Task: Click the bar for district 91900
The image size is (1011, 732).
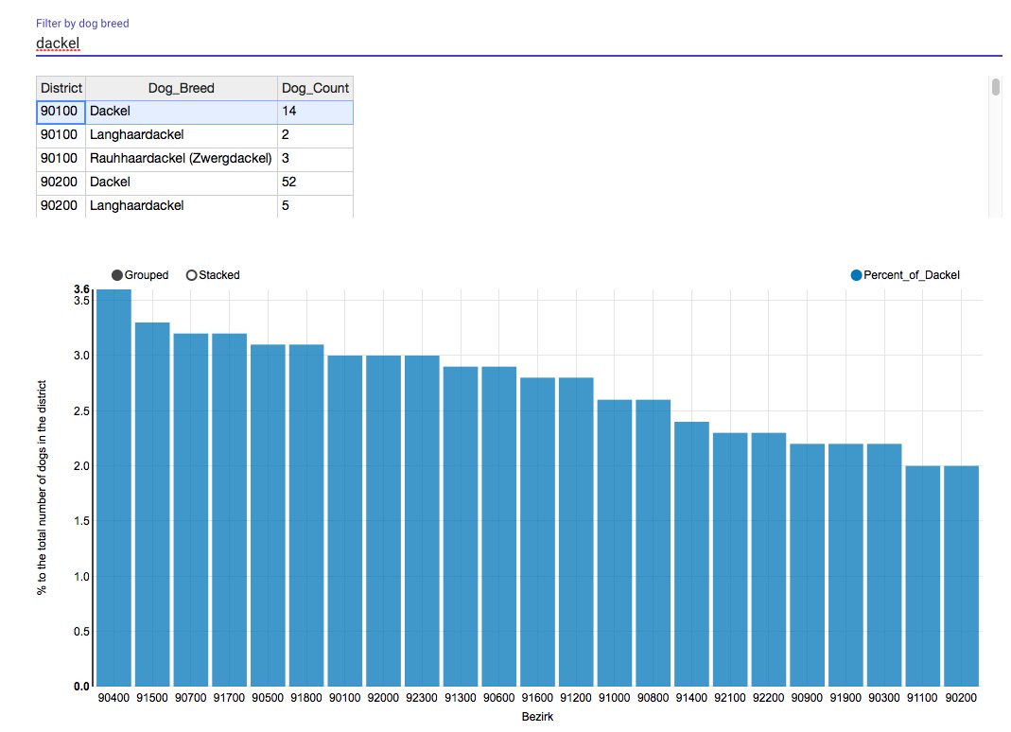Action: click(x=845, y=565)
